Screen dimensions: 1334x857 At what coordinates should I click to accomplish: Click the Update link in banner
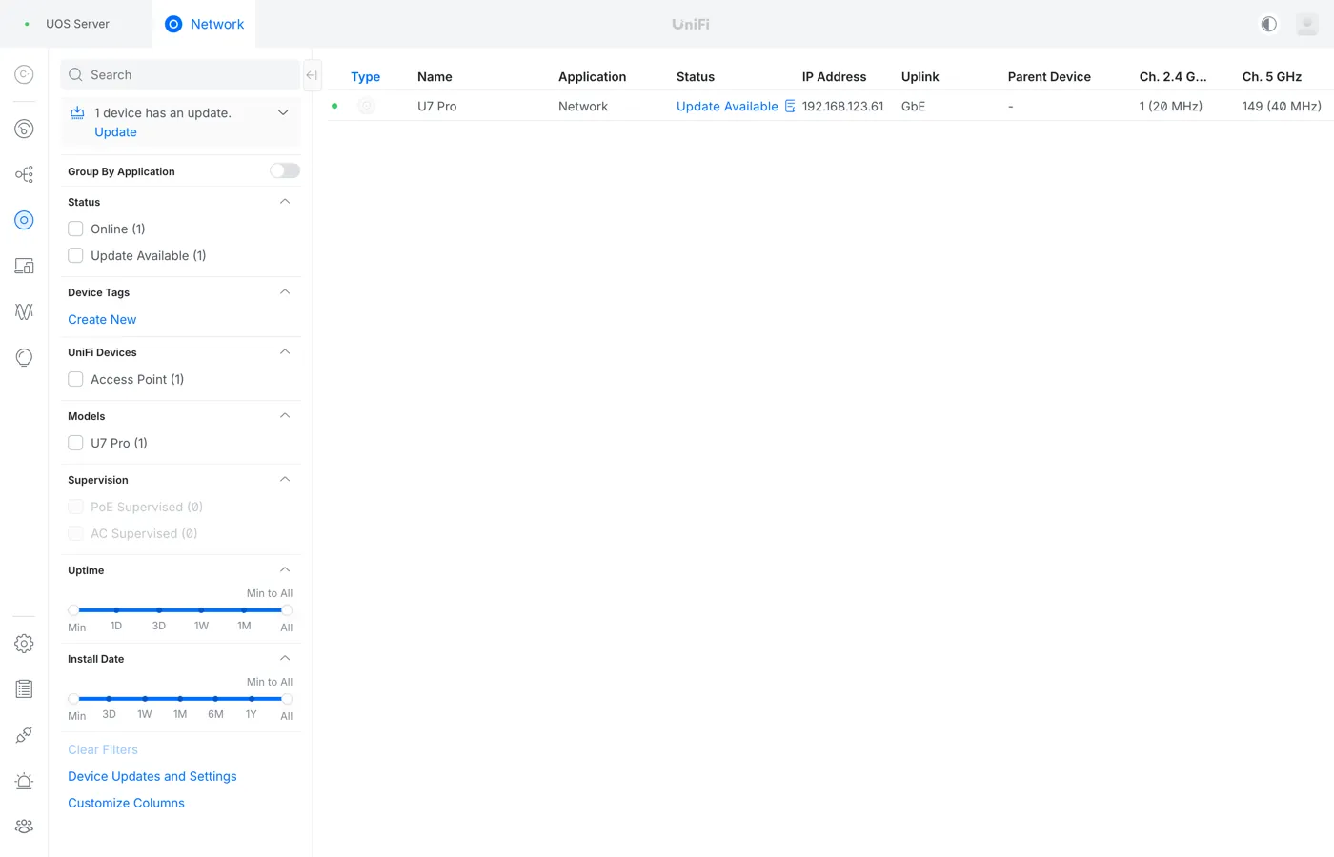click(x=115, y=132)
